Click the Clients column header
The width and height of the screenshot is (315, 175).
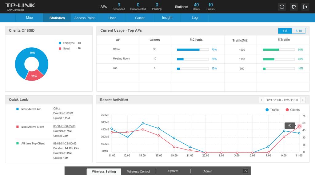coord(155,40)
